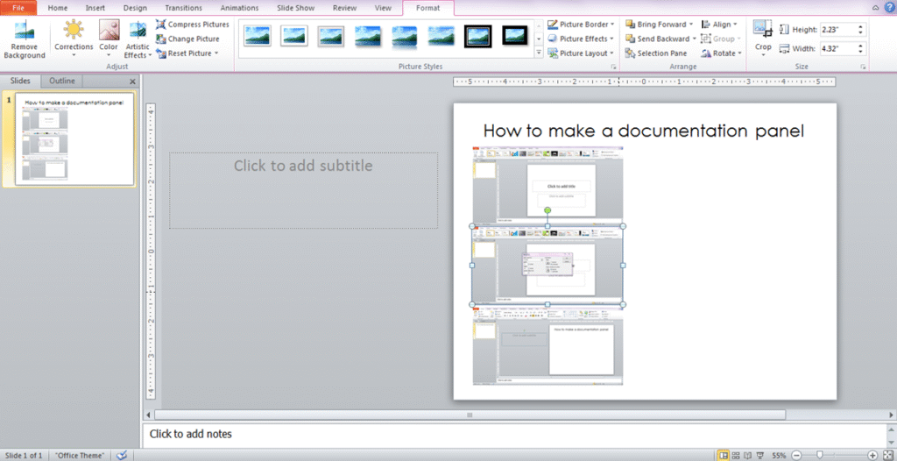Open the Outline tab in the left pane
Viewport: 897px width, 461px height.
[x=61, y=81]
